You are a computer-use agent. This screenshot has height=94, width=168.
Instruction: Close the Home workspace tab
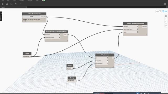26,7
